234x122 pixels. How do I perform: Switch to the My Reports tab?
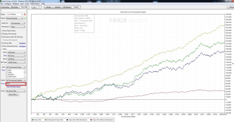pyautogui.click(x=67, y=7)
